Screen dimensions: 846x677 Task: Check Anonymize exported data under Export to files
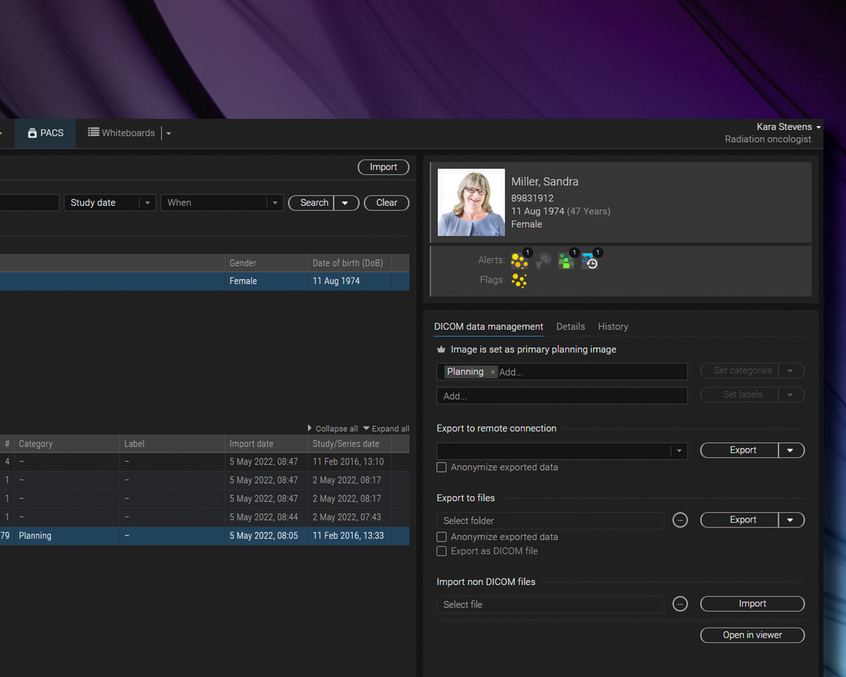[x=442, y=537]
